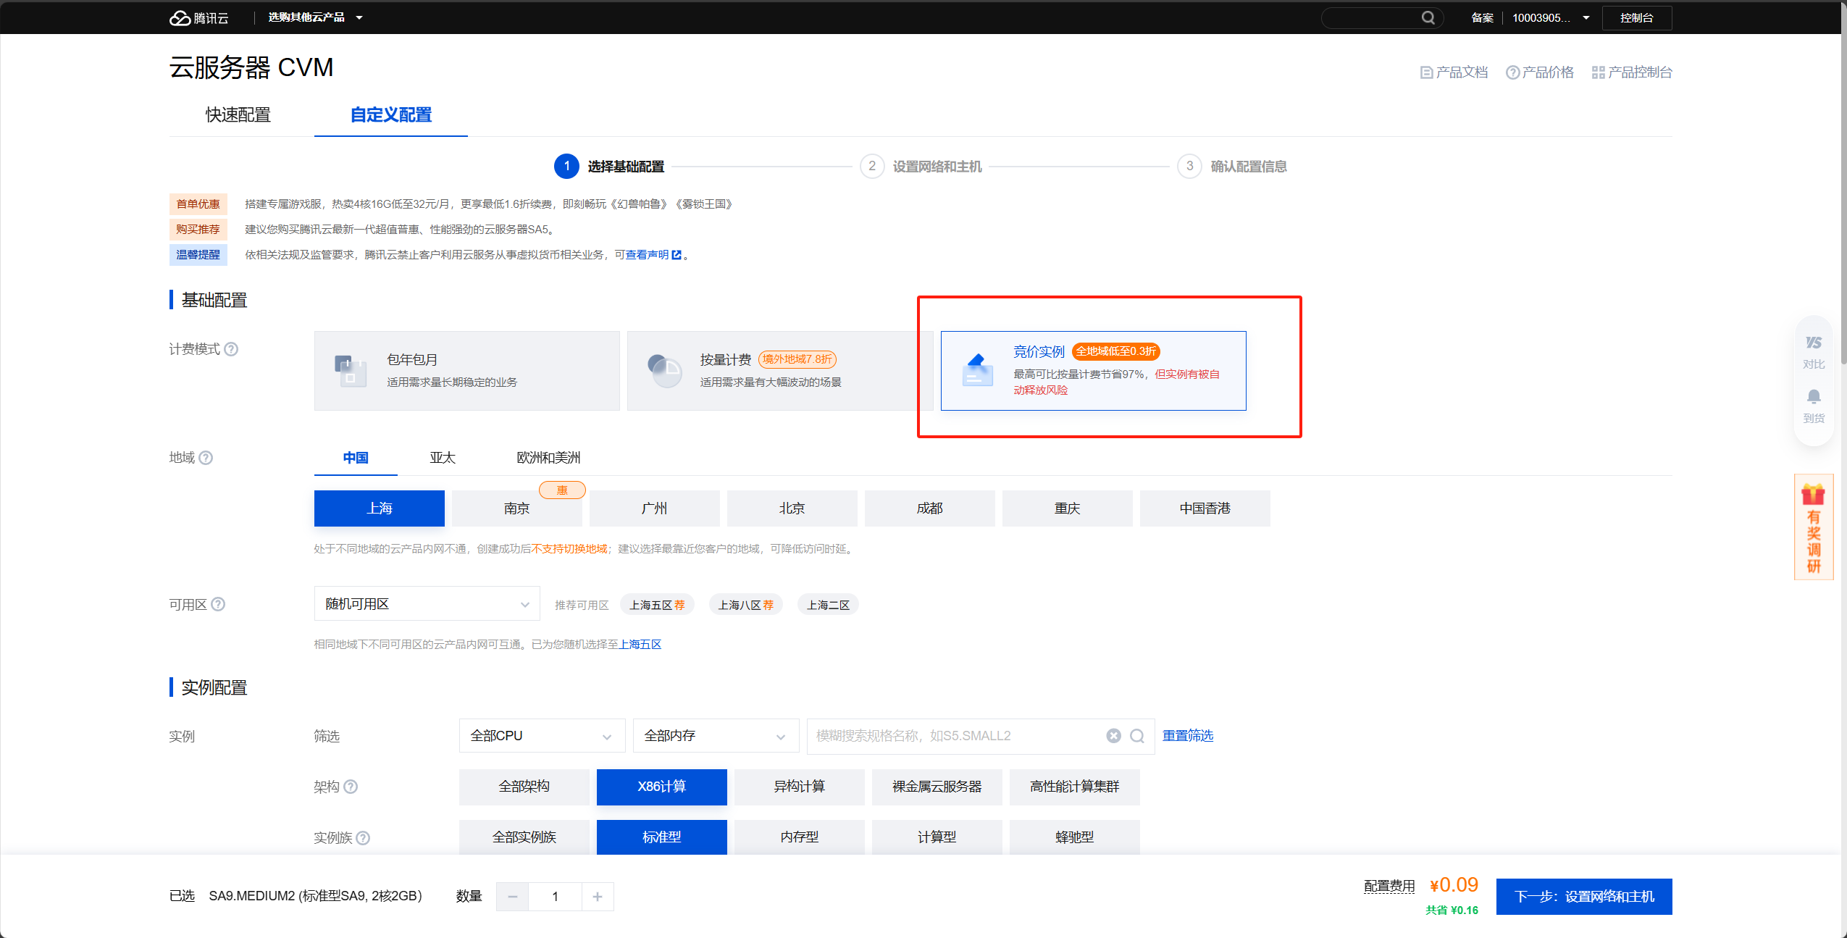Open the 选购其他云产品 dropdown
Image resolution: width=1847 pixels, height=938 pixels.
point(315,17)
